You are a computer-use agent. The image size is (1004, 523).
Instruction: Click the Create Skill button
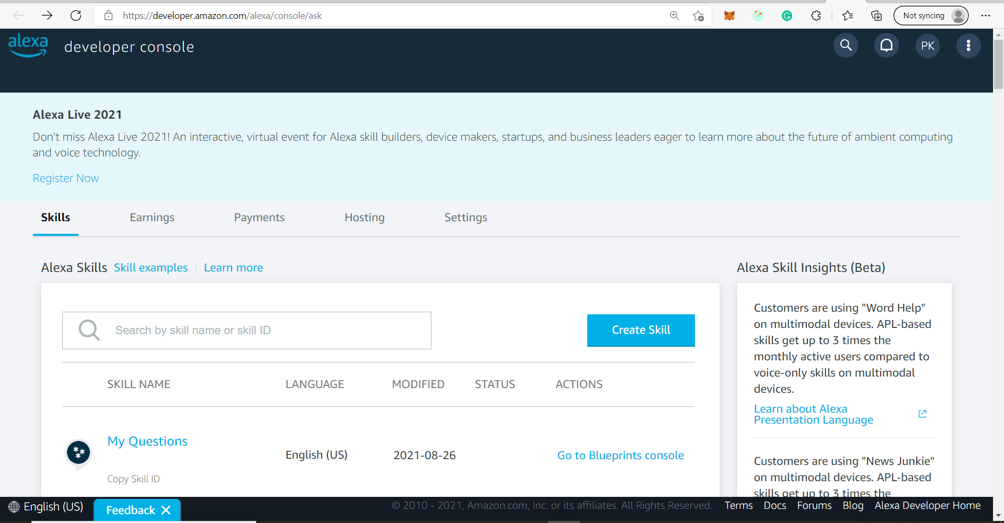point(641,330)
